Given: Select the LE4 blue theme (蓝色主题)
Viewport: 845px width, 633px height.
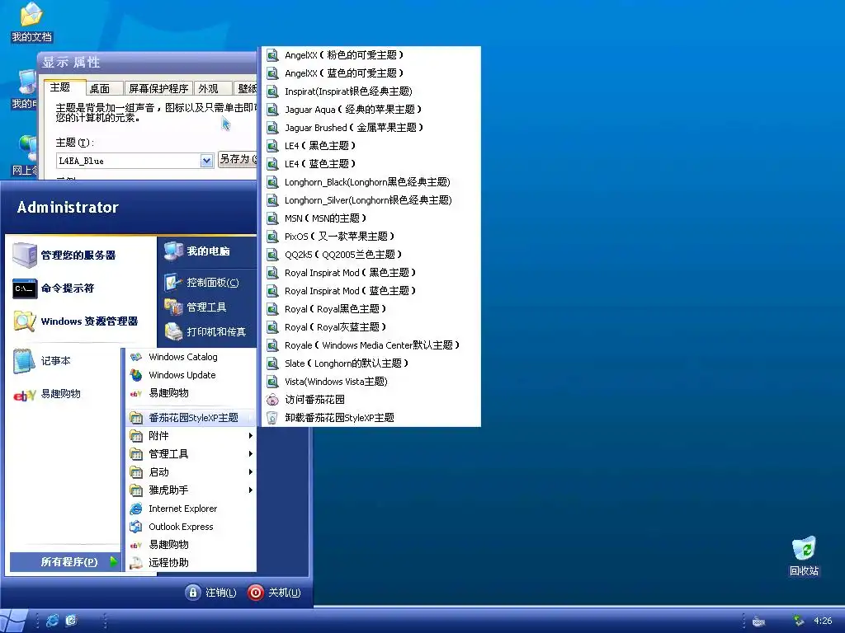Looking at the screenshot, I should pos(371,164).
